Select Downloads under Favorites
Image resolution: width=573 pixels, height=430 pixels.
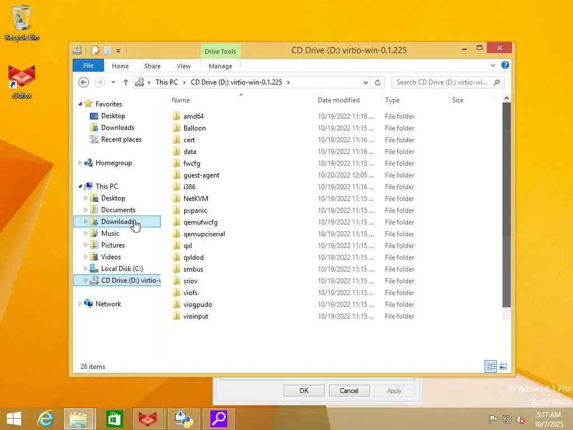click(x=117, y=128)
